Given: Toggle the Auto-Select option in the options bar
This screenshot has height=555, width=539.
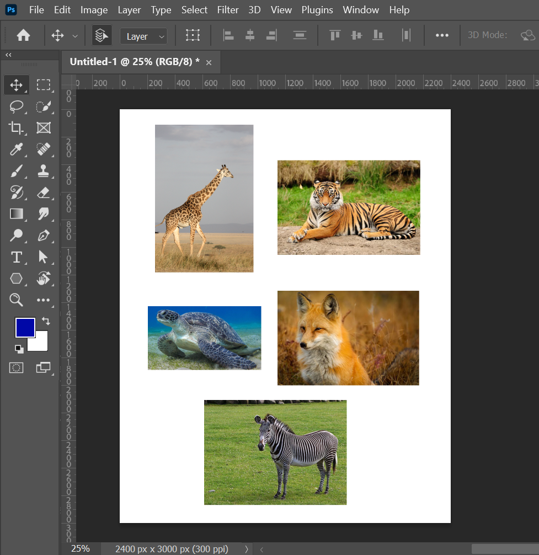Looking at the screenshot, I should coord(102,36).
